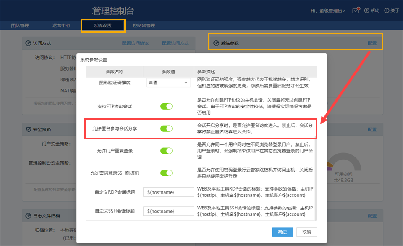Go to the 控制台管理 tab
This screenshot has width=403, height=246.
pos(144,26)
